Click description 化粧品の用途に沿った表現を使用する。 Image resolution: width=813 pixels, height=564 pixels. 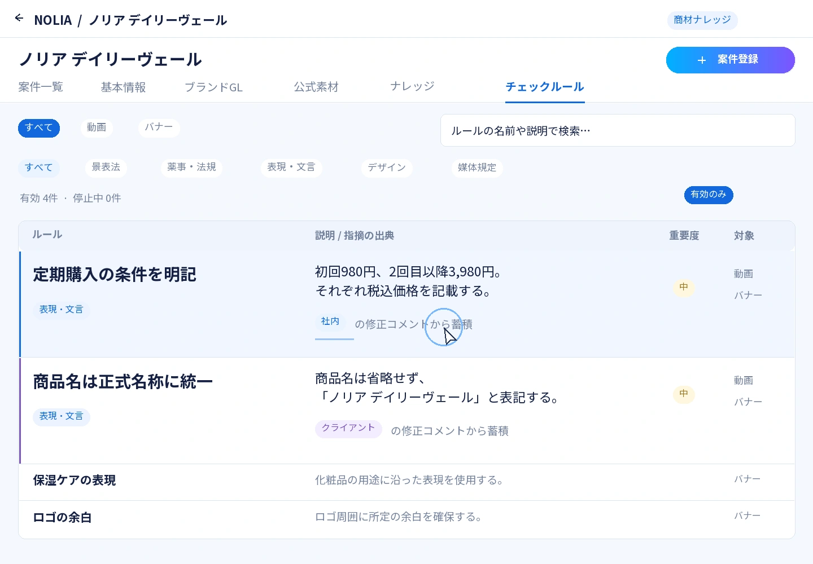point(409,480)
